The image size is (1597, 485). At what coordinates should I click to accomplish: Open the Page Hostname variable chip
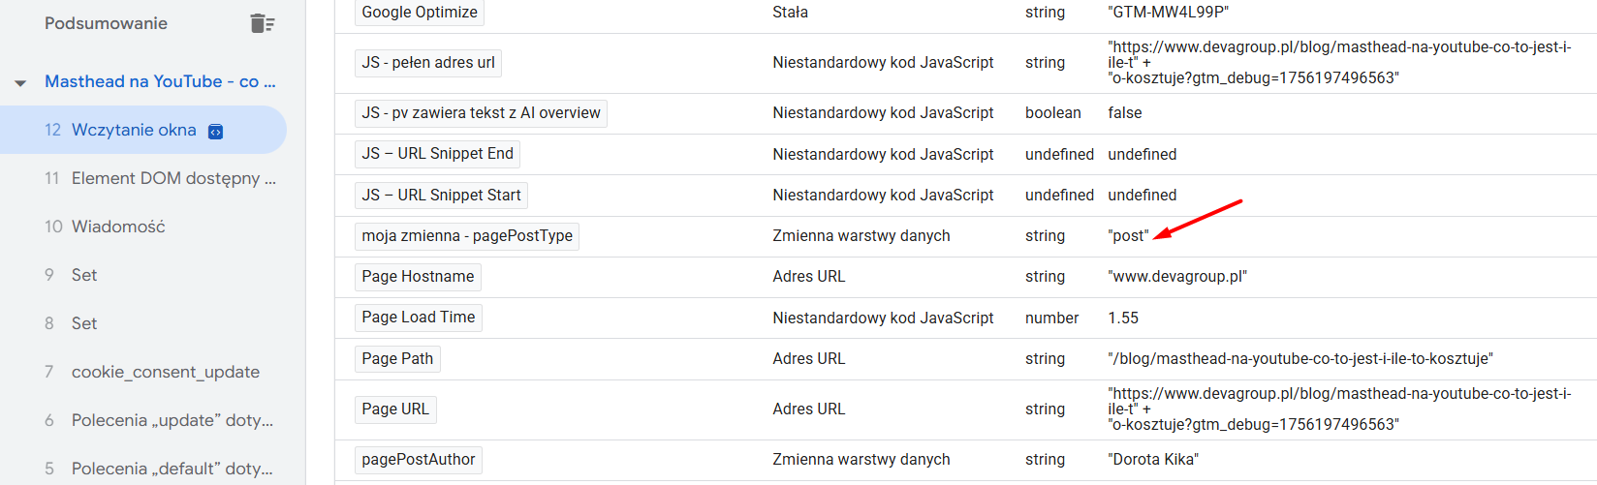point(418,277)
